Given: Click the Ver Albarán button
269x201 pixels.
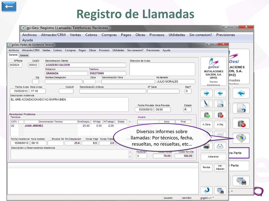Looking at the screenshot, I should click(220, 167).
